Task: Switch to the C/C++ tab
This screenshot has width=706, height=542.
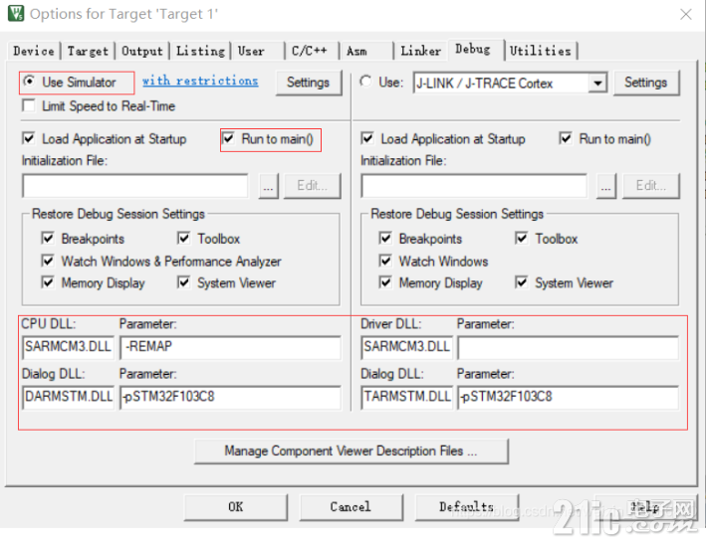Action: tap(310, 51)
